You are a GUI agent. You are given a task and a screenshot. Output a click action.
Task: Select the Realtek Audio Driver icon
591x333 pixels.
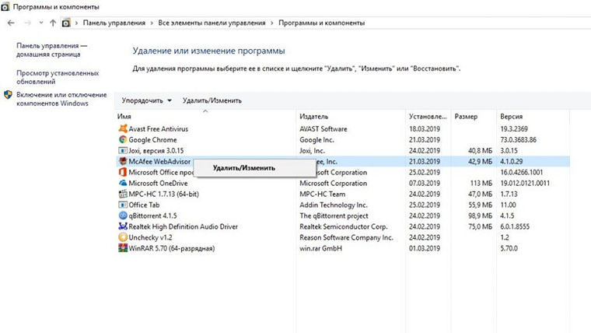click(123, 226)
